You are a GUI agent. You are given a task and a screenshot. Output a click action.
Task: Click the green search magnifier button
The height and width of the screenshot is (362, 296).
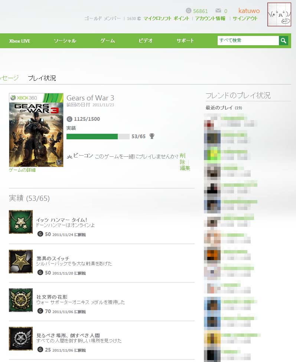(x=283, y=41)
